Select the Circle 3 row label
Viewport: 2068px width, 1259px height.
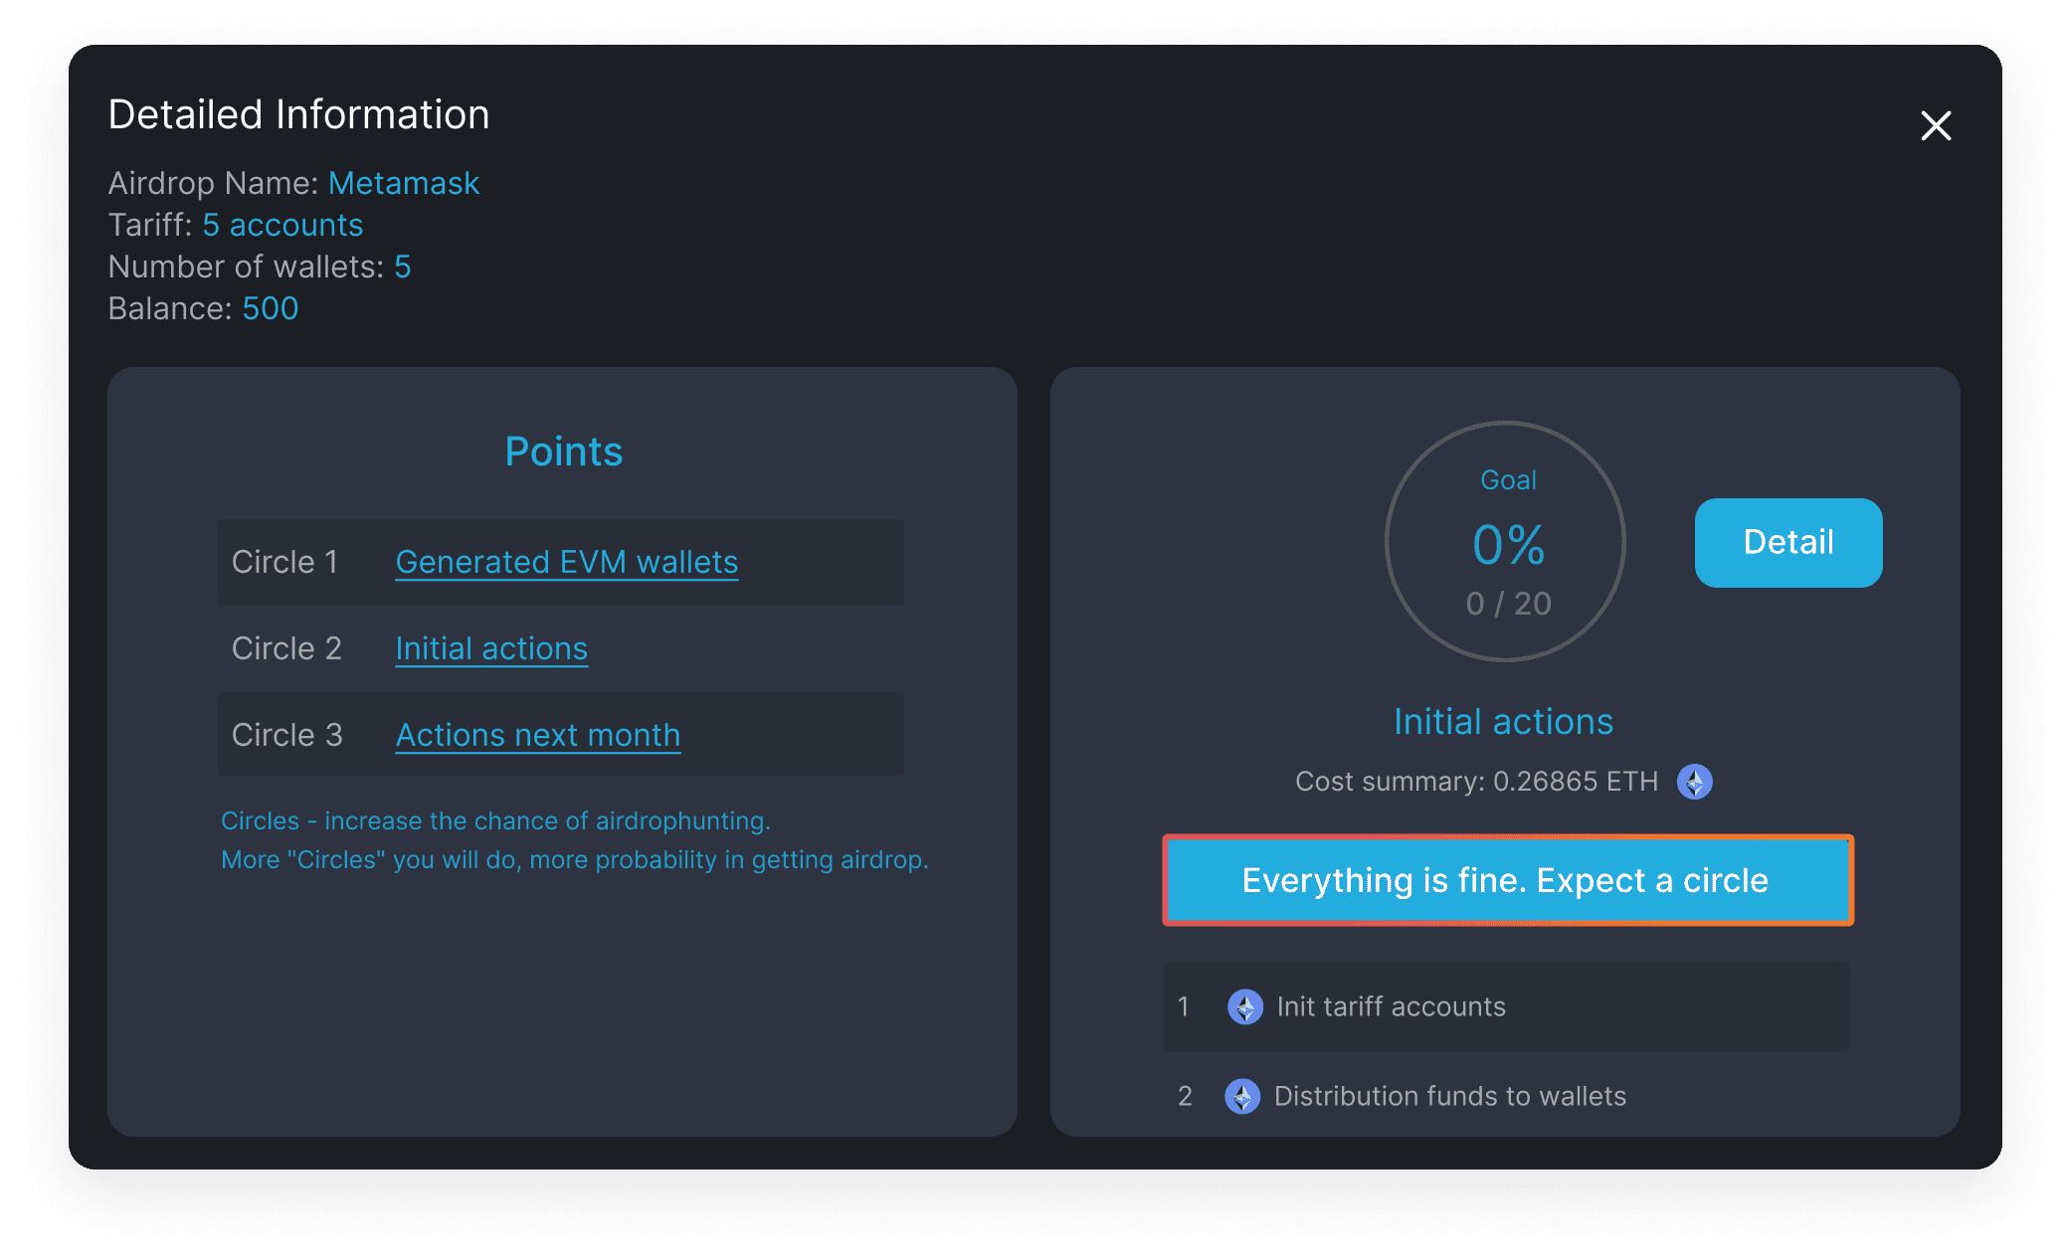tap(286, 735)
